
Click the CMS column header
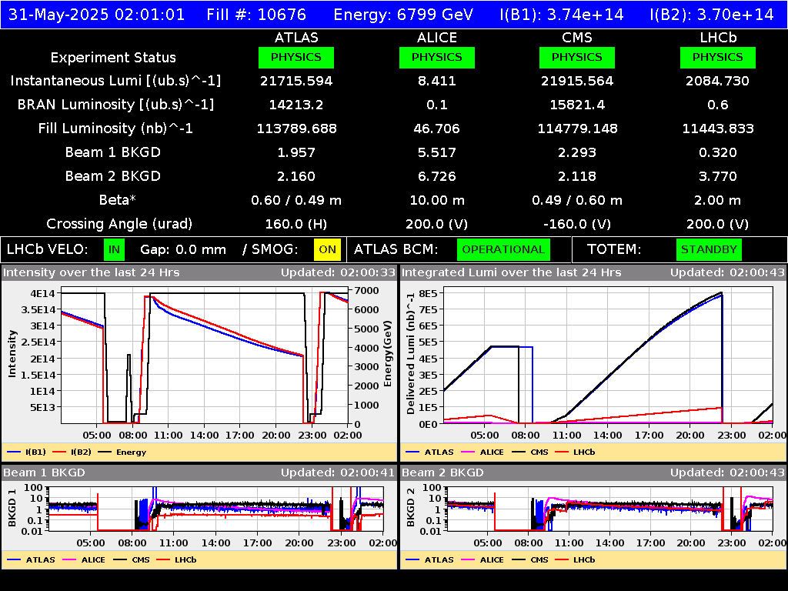click(577, 38)
